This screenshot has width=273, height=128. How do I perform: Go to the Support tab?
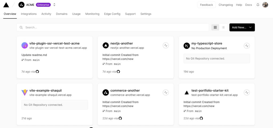[x=130, y=14]
